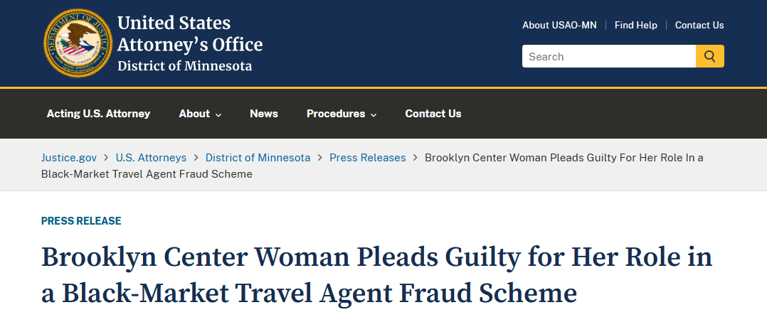The height and width of the screenshot is (322, 767).
Task: Click the District of Minnesota header text
Action: tap(184, 65)
